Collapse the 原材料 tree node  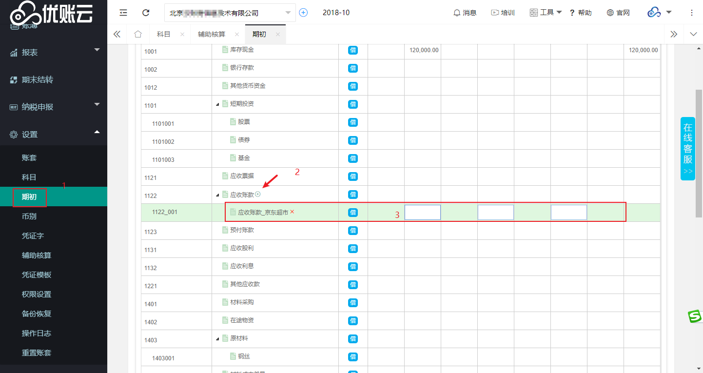[217, 338]
